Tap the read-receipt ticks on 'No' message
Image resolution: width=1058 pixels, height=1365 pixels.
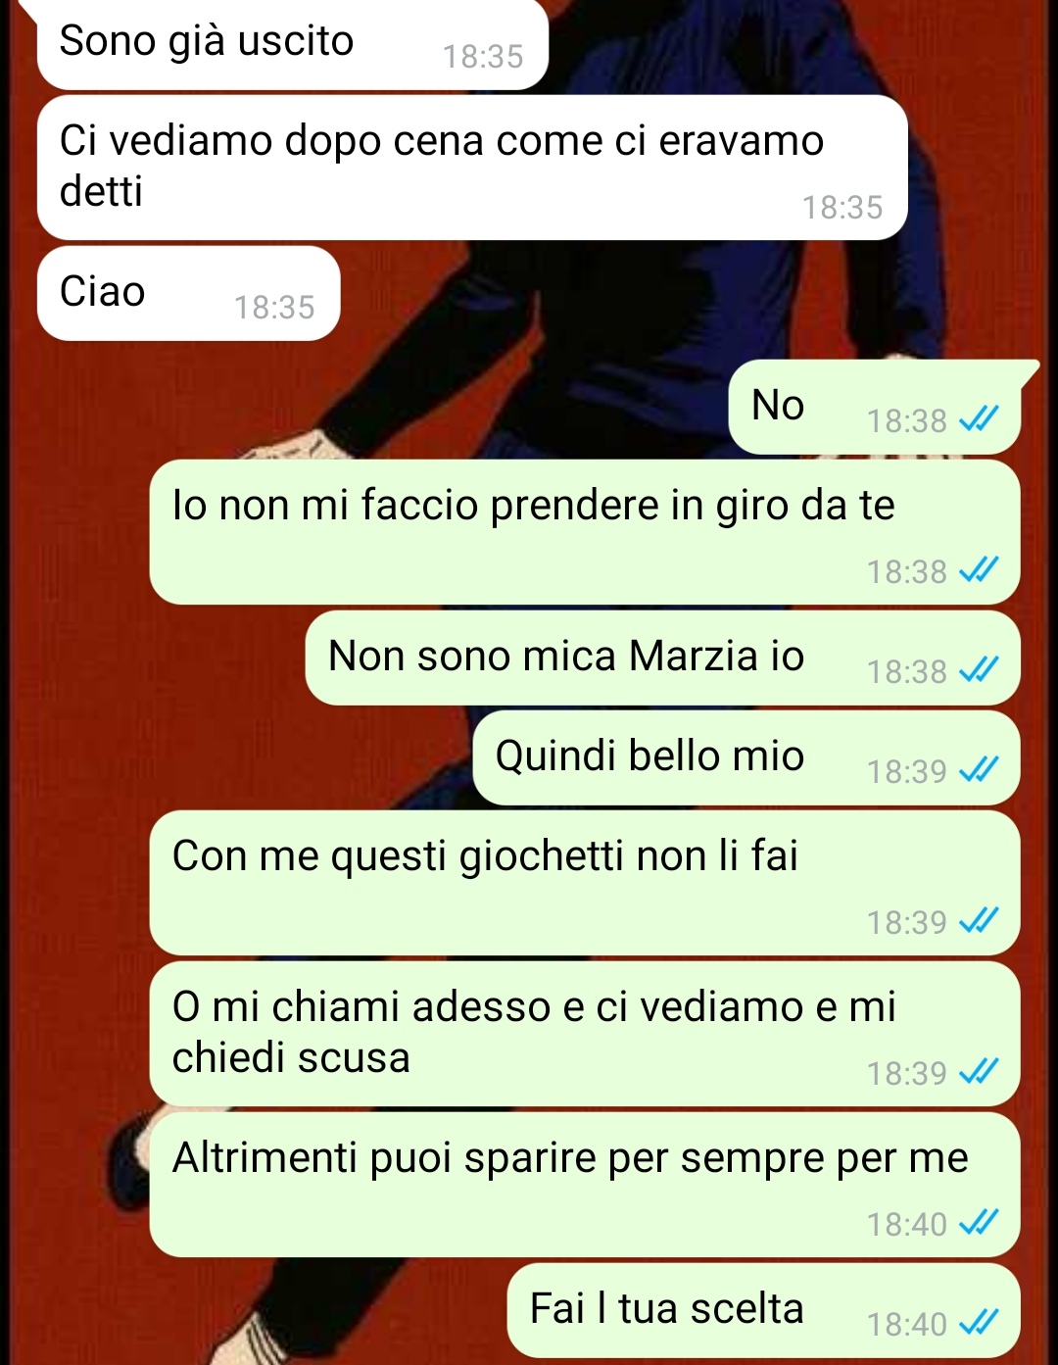[978, 420]
